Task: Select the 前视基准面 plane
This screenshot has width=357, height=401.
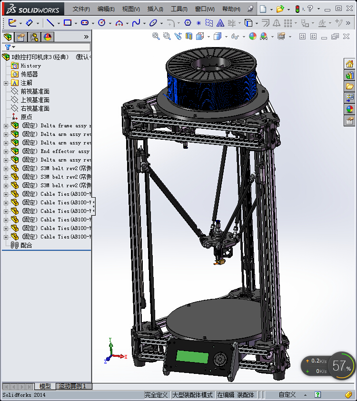Action: [x=35, y=92]
